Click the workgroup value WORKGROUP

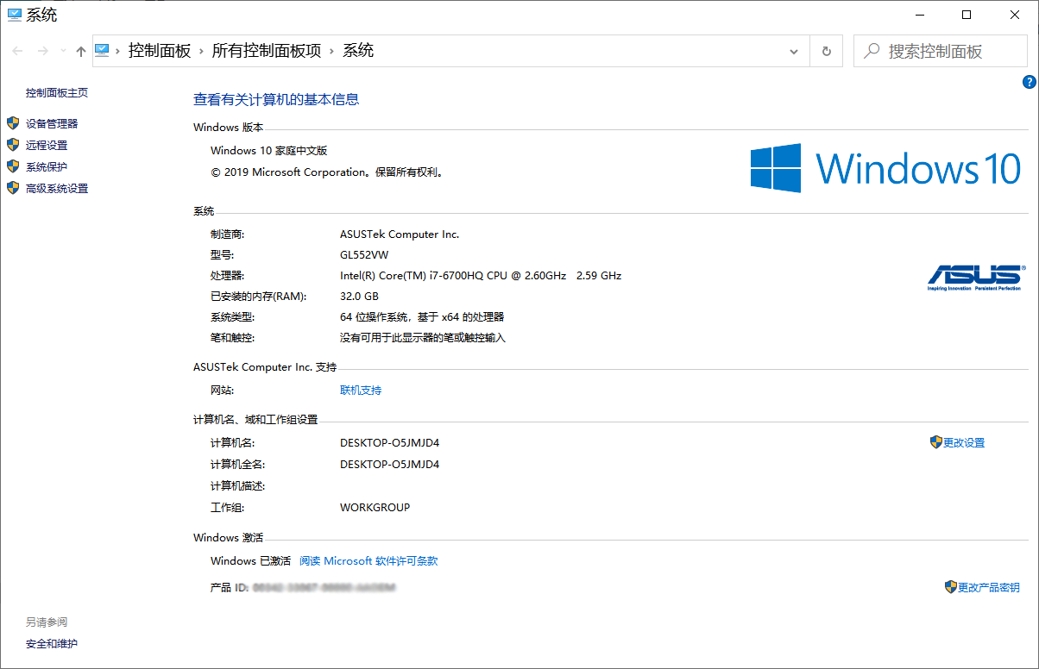pos(375,508)
